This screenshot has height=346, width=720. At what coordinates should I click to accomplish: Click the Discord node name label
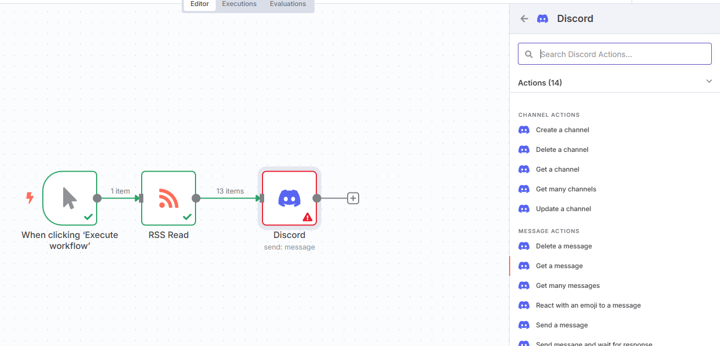pyautogui.click(x=289, y=235)
